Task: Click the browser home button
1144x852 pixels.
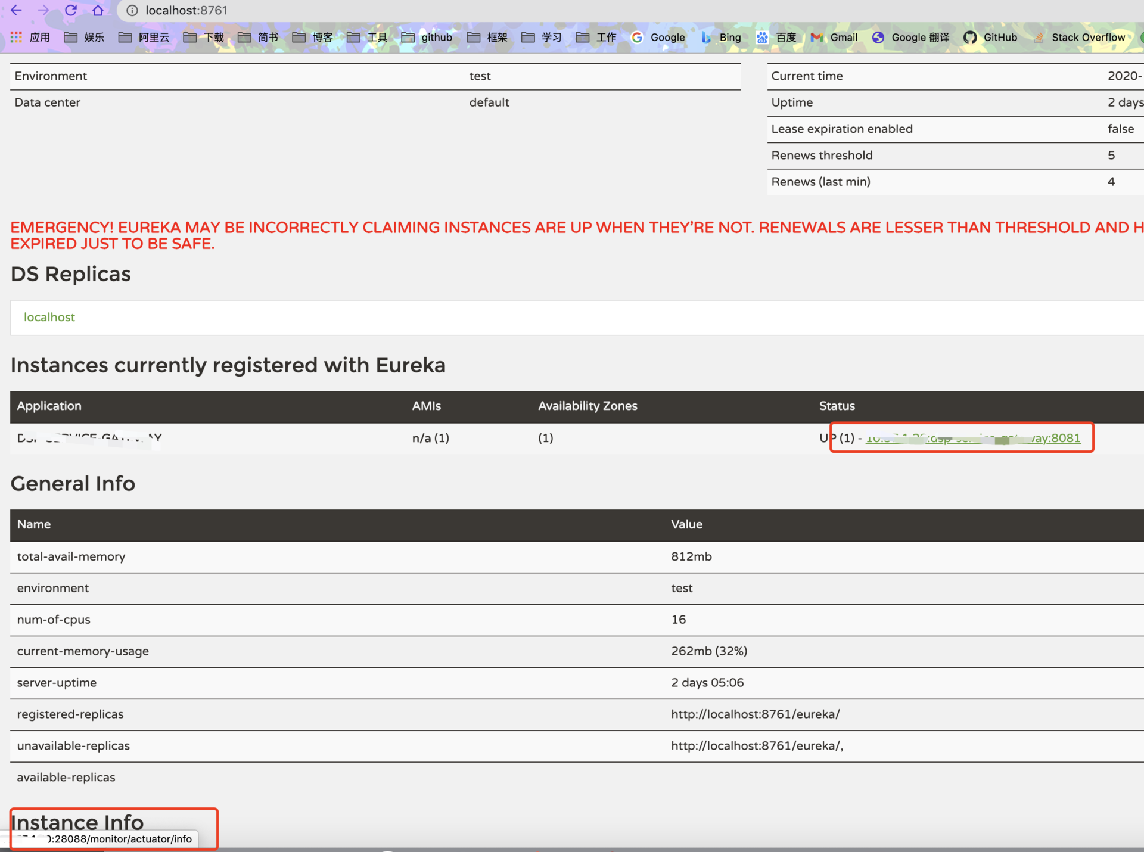Action: 99,10
